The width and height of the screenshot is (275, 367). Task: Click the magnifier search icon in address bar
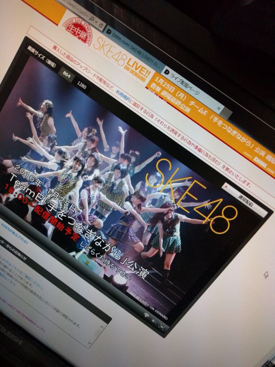(91, 19)
